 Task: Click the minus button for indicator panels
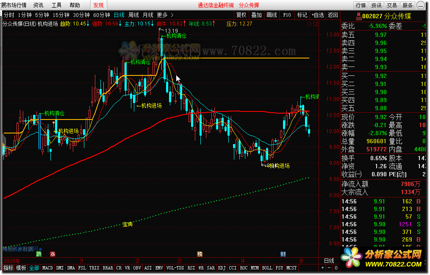tap(329, 268)
